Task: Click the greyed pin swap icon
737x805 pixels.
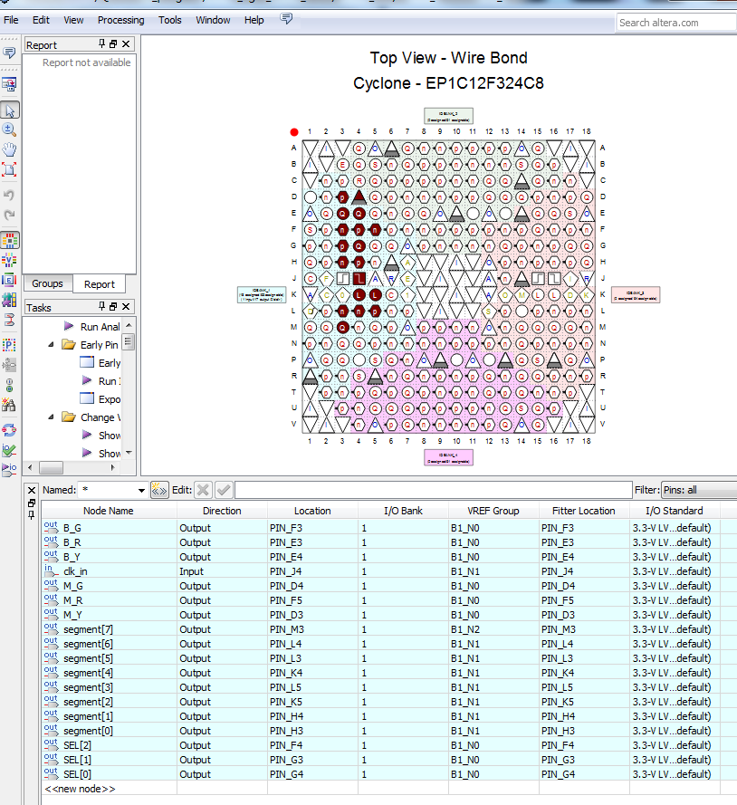Action: 10,365
